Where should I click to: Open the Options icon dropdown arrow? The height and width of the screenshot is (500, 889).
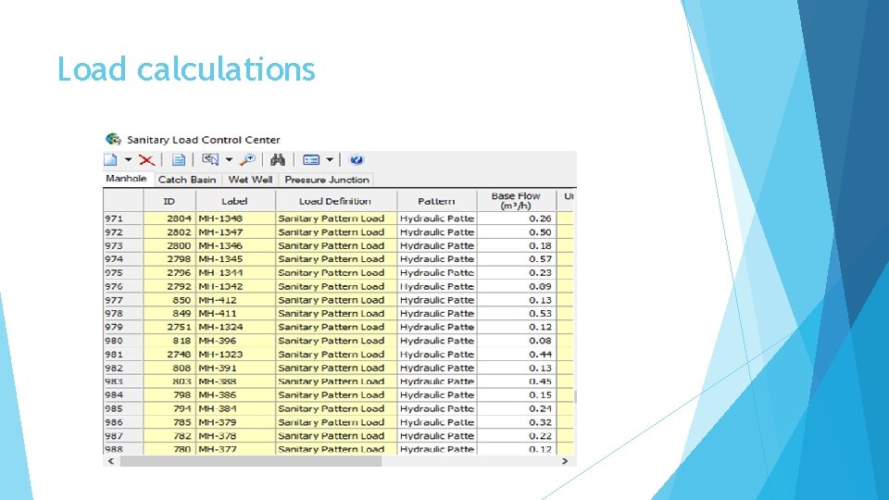330,160
